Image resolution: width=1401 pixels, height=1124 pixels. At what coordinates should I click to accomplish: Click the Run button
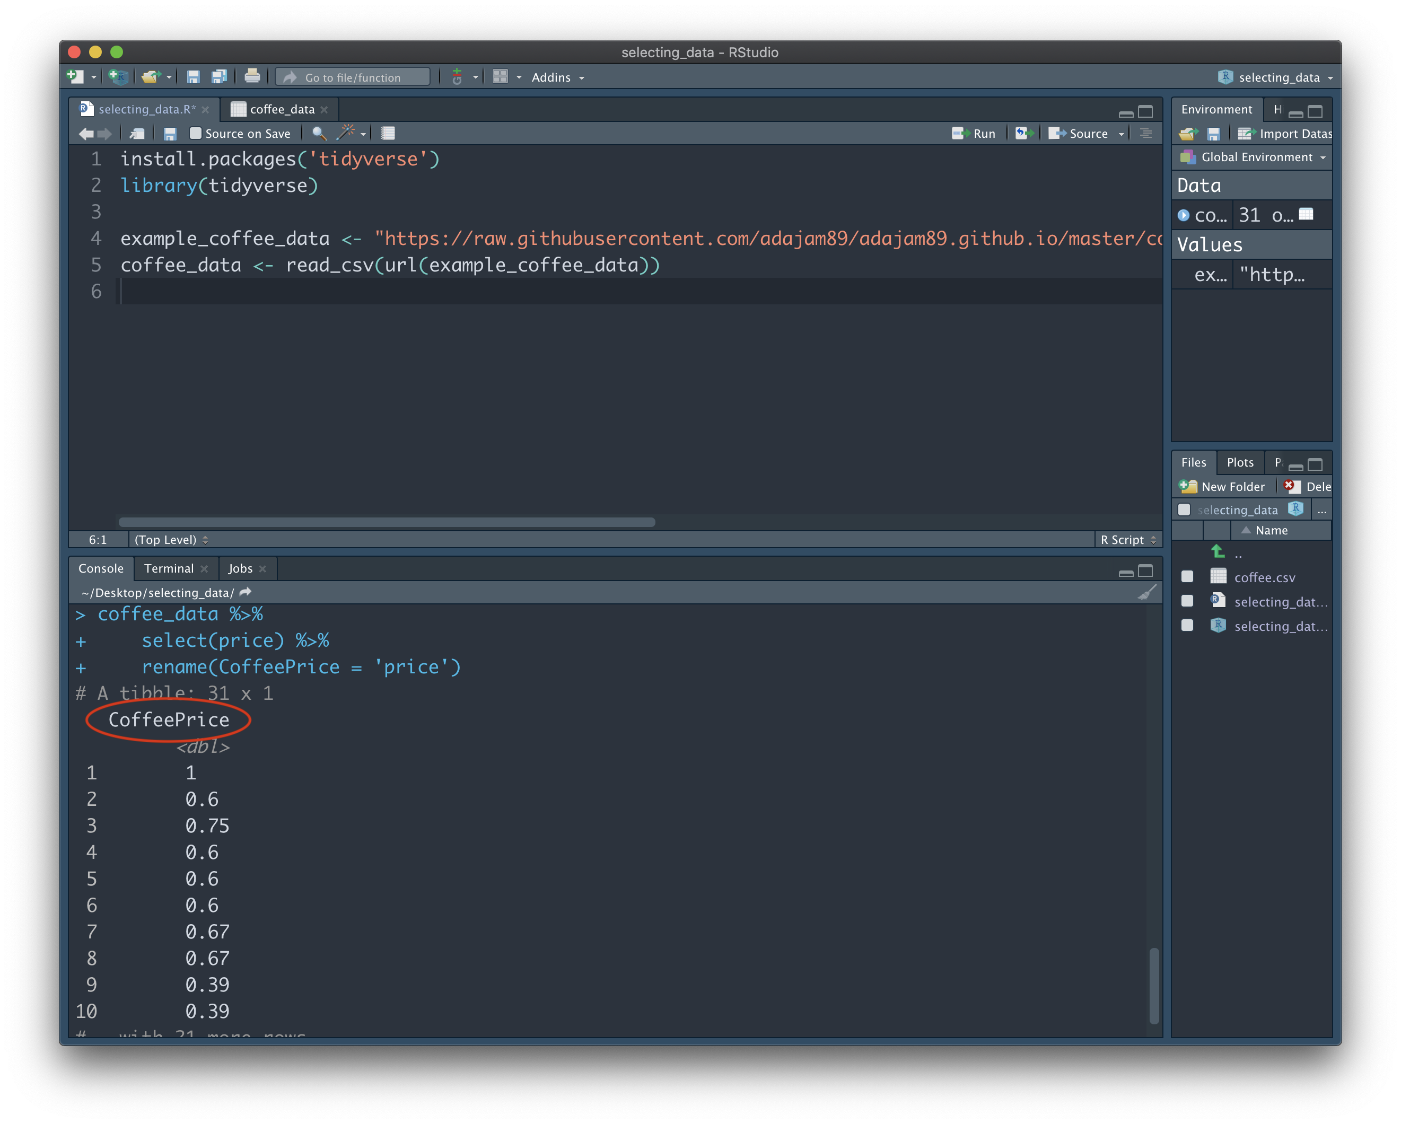coord(974,133)
